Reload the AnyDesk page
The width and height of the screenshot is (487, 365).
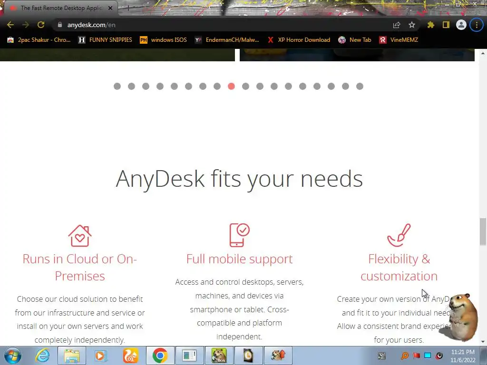(x=41, y=25)
